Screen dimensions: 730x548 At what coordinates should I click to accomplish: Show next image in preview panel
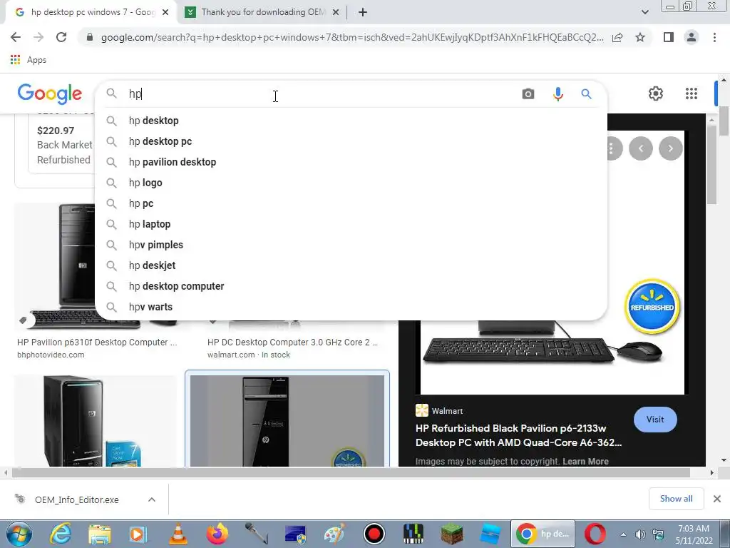click(670, 148)
